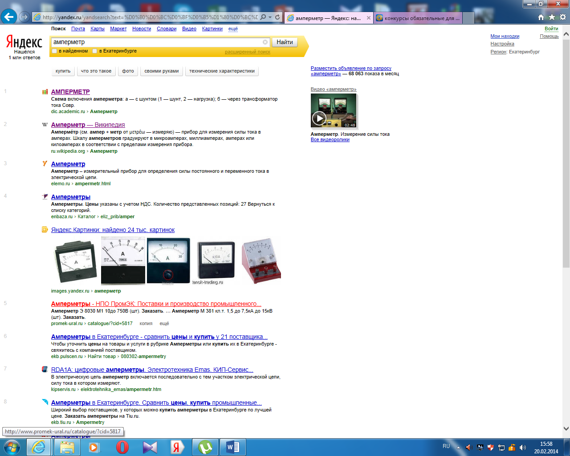Click into the Yandex search input field
Screen dimensions: 570x456
point(157,42)
